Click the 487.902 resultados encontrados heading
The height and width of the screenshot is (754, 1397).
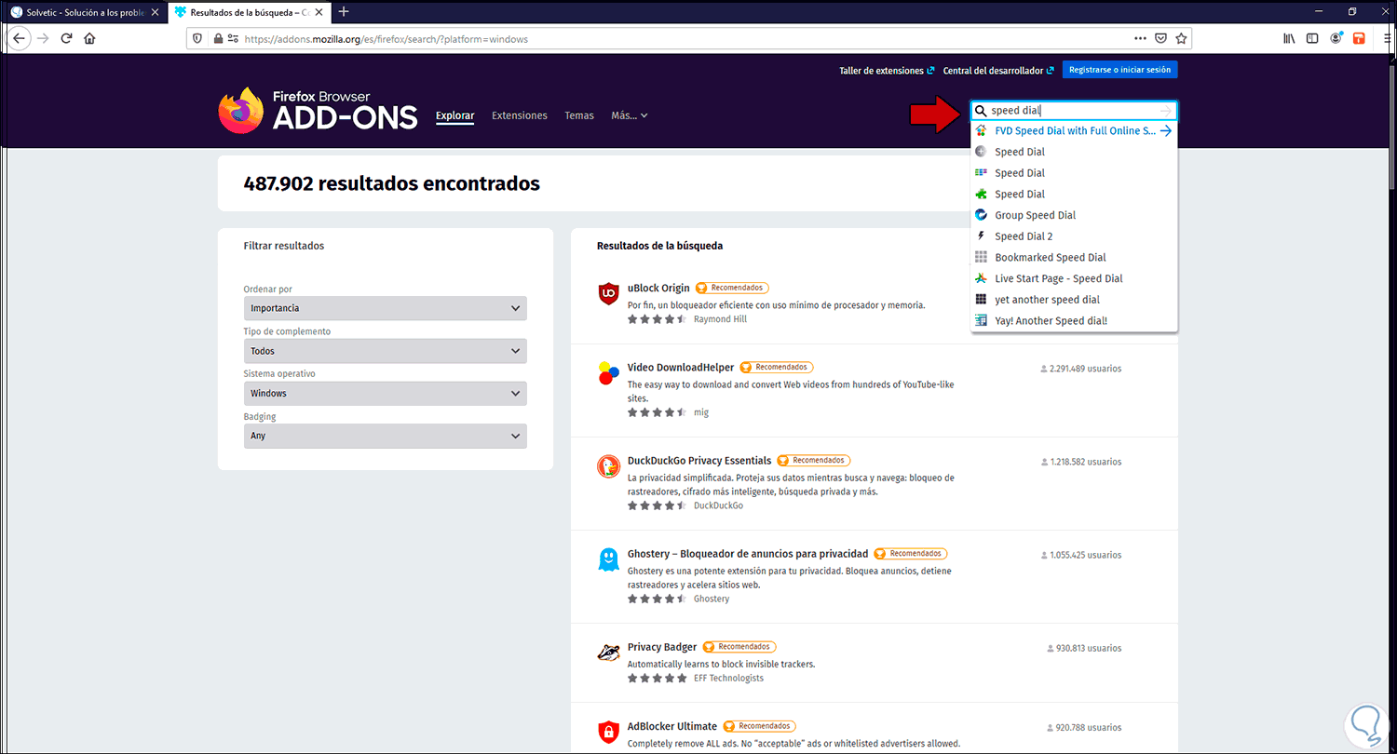[392, 183]
